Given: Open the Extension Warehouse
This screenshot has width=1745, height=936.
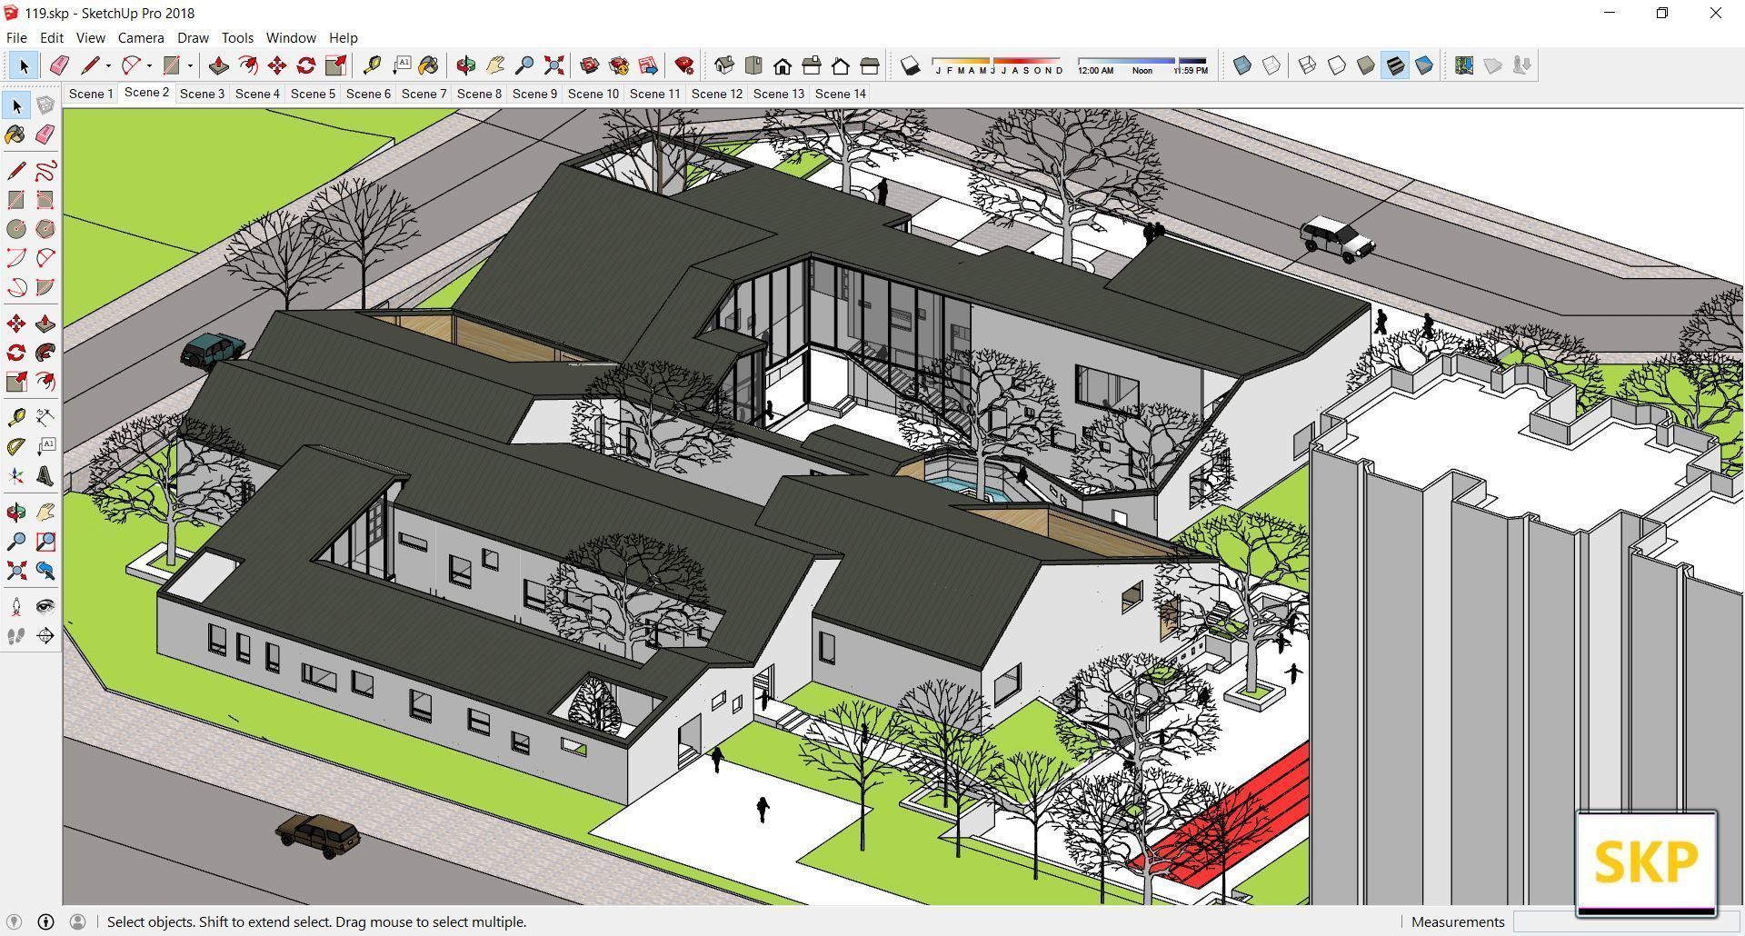Looking at the screenshot, I should (619, 65).
